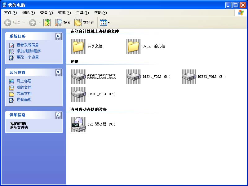Click the Forward green arrow icon

(x=33, y=23)
